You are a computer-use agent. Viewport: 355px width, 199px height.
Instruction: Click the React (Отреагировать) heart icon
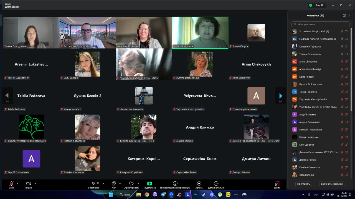[x=131, y=184]
